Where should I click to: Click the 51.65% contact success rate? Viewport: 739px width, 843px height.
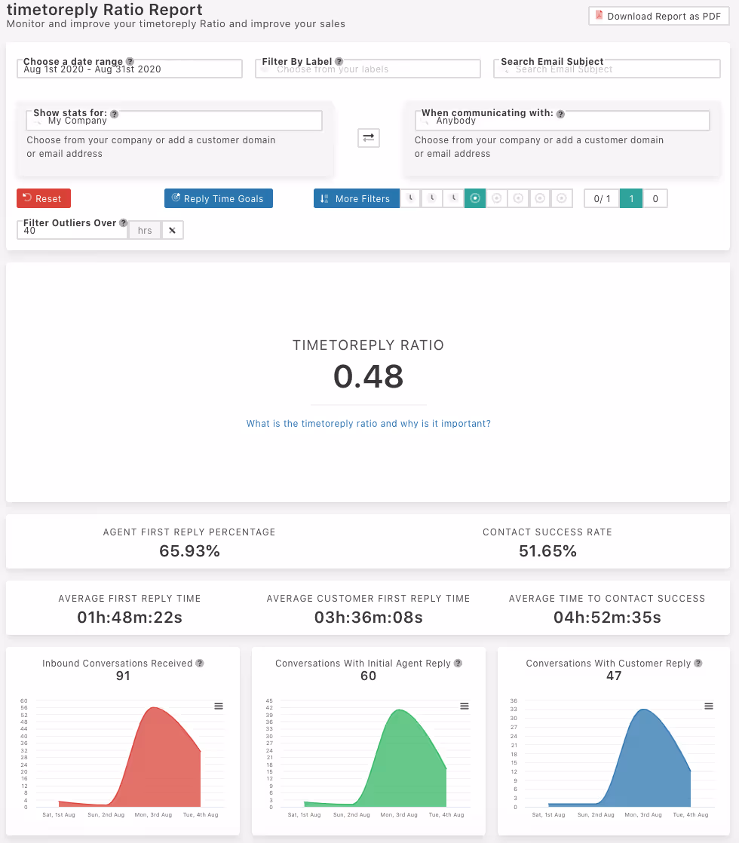[x=547, y=551]
